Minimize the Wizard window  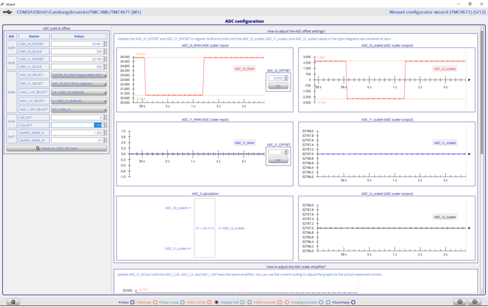459,4
